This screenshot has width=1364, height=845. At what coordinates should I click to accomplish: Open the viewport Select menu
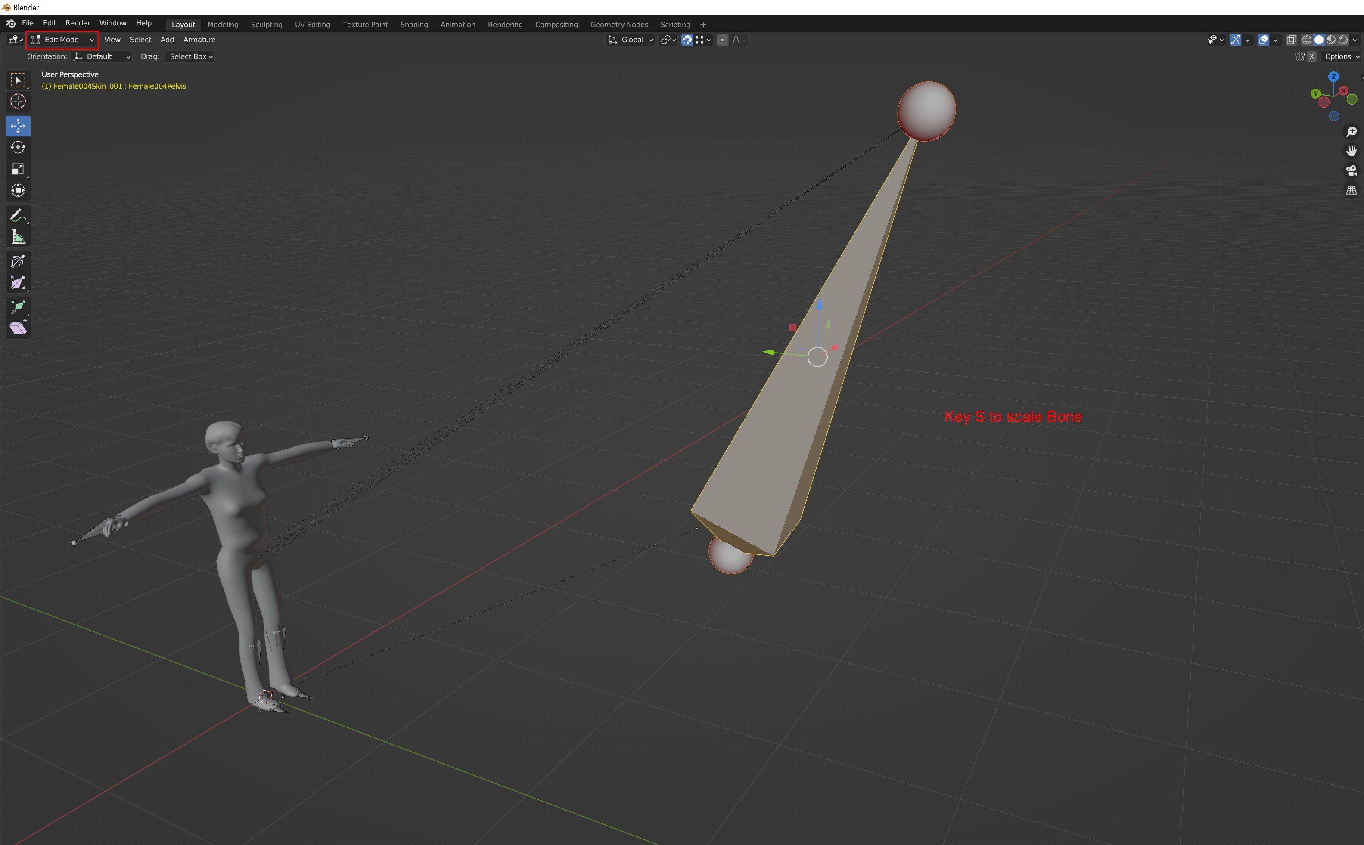[140, 40]
